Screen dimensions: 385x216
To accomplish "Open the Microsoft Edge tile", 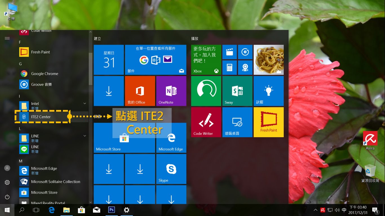I will (x=171, y=138).
